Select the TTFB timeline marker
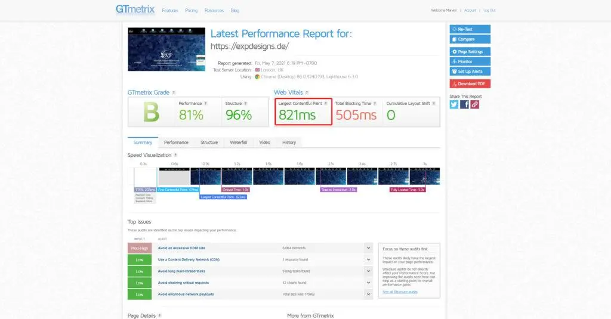The height and width of the screenshot is (319, 611). point(145,190)
